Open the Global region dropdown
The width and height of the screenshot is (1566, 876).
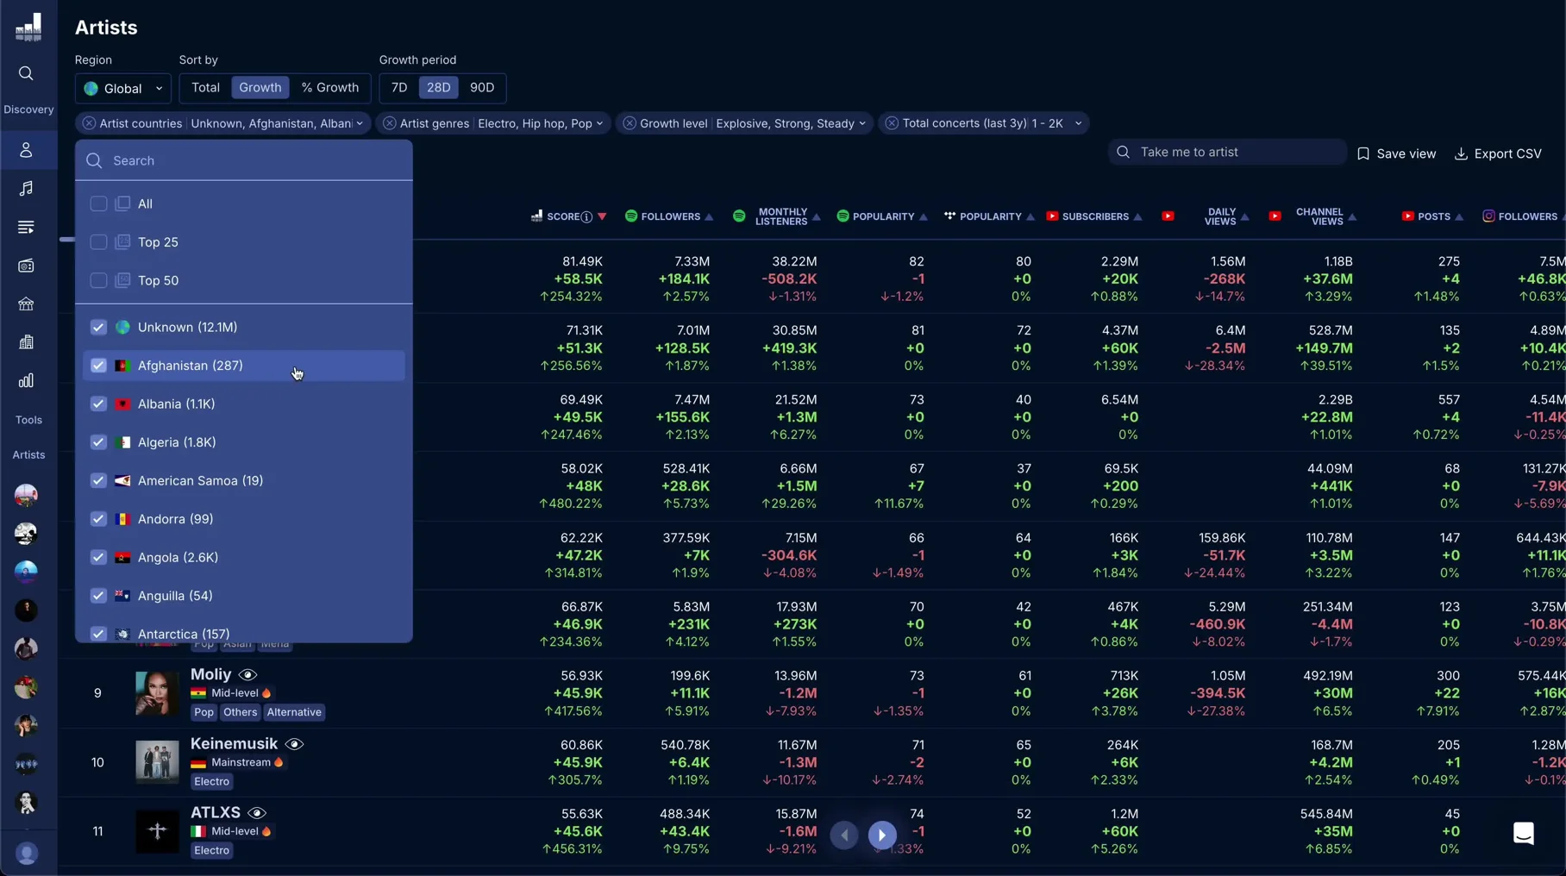pos(123,88)
